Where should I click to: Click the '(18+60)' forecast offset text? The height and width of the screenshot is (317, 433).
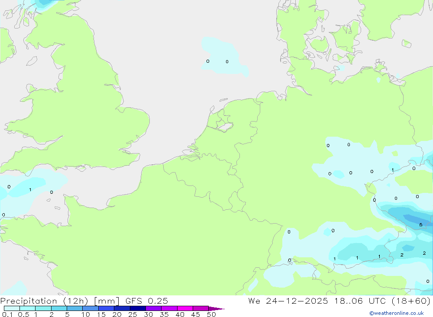[x=411, y=301]
